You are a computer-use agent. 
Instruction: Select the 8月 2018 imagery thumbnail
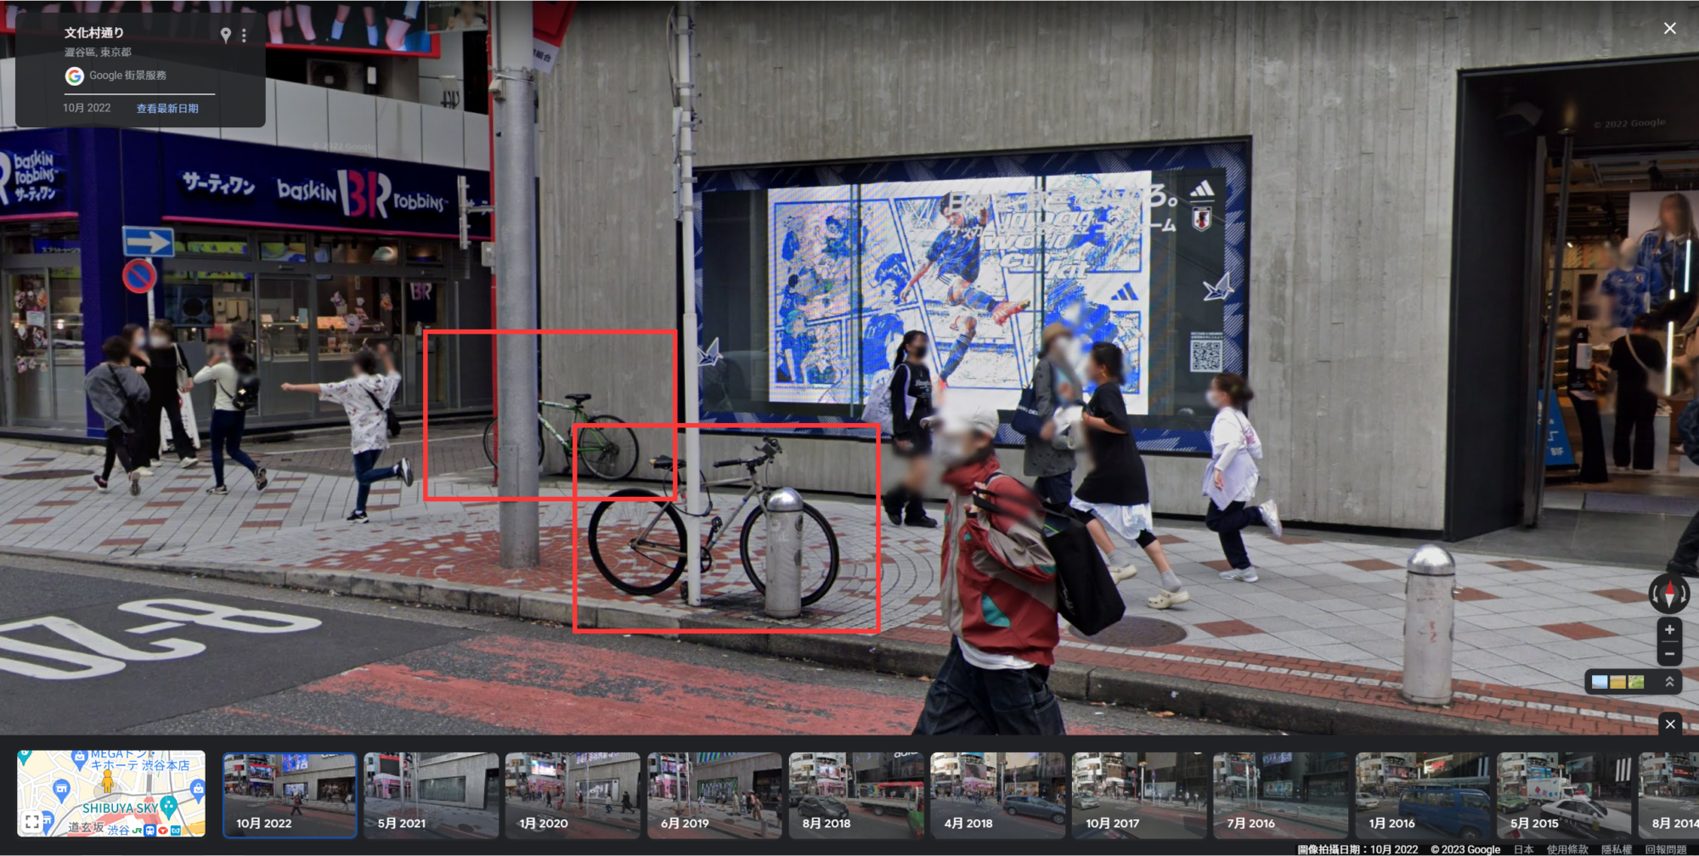click(x=856, y=795)
